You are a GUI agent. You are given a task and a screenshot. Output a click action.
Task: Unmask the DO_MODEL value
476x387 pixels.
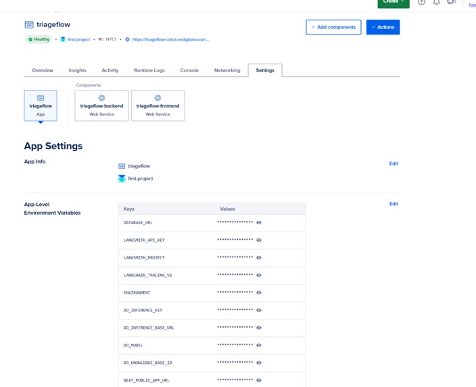pyautogui.click(x=259, y=345)
